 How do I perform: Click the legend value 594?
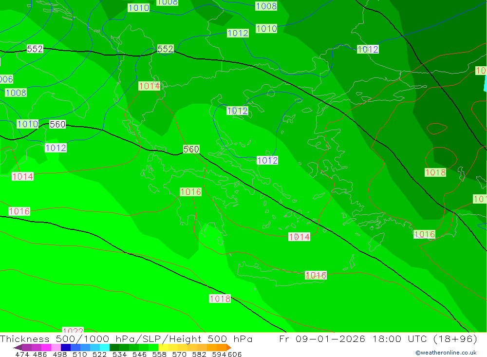[x=219, y=354]
